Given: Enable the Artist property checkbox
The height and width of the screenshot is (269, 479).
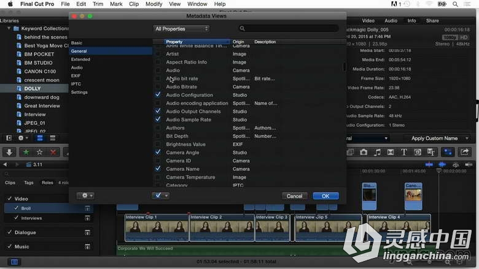Looking at the screenshot, I should pyautogui.click(x=158, y=54).
